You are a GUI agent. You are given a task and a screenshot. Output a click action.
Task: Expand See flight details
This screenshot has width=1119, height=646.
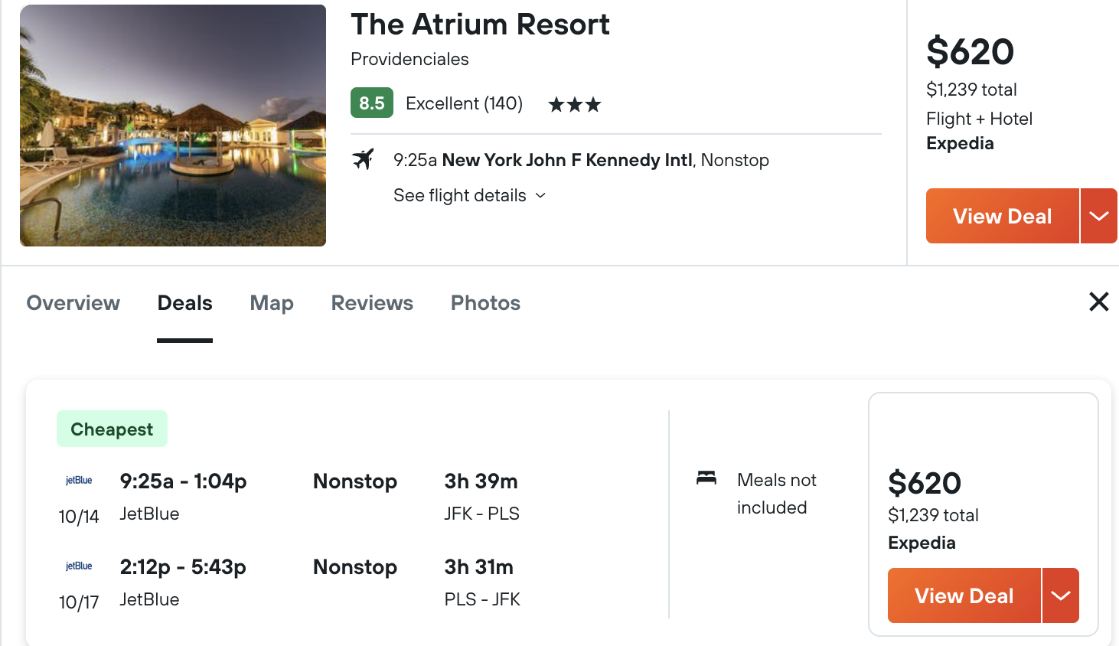coord(470,195)
